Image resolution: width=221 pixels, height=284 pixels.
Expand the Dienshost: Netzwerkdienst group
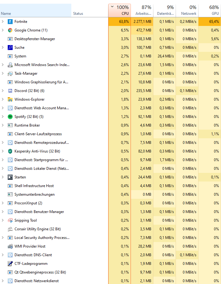[3, 281]
